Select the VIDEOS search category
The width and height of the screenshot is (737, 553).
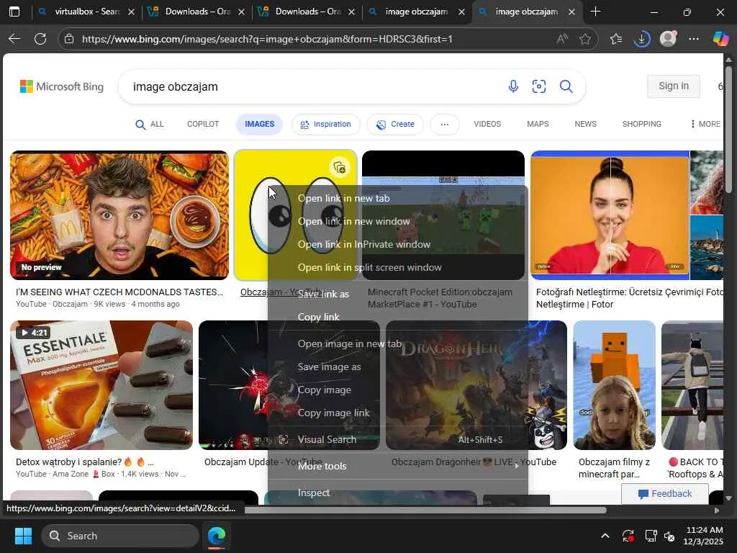click(x=487, y=124)
